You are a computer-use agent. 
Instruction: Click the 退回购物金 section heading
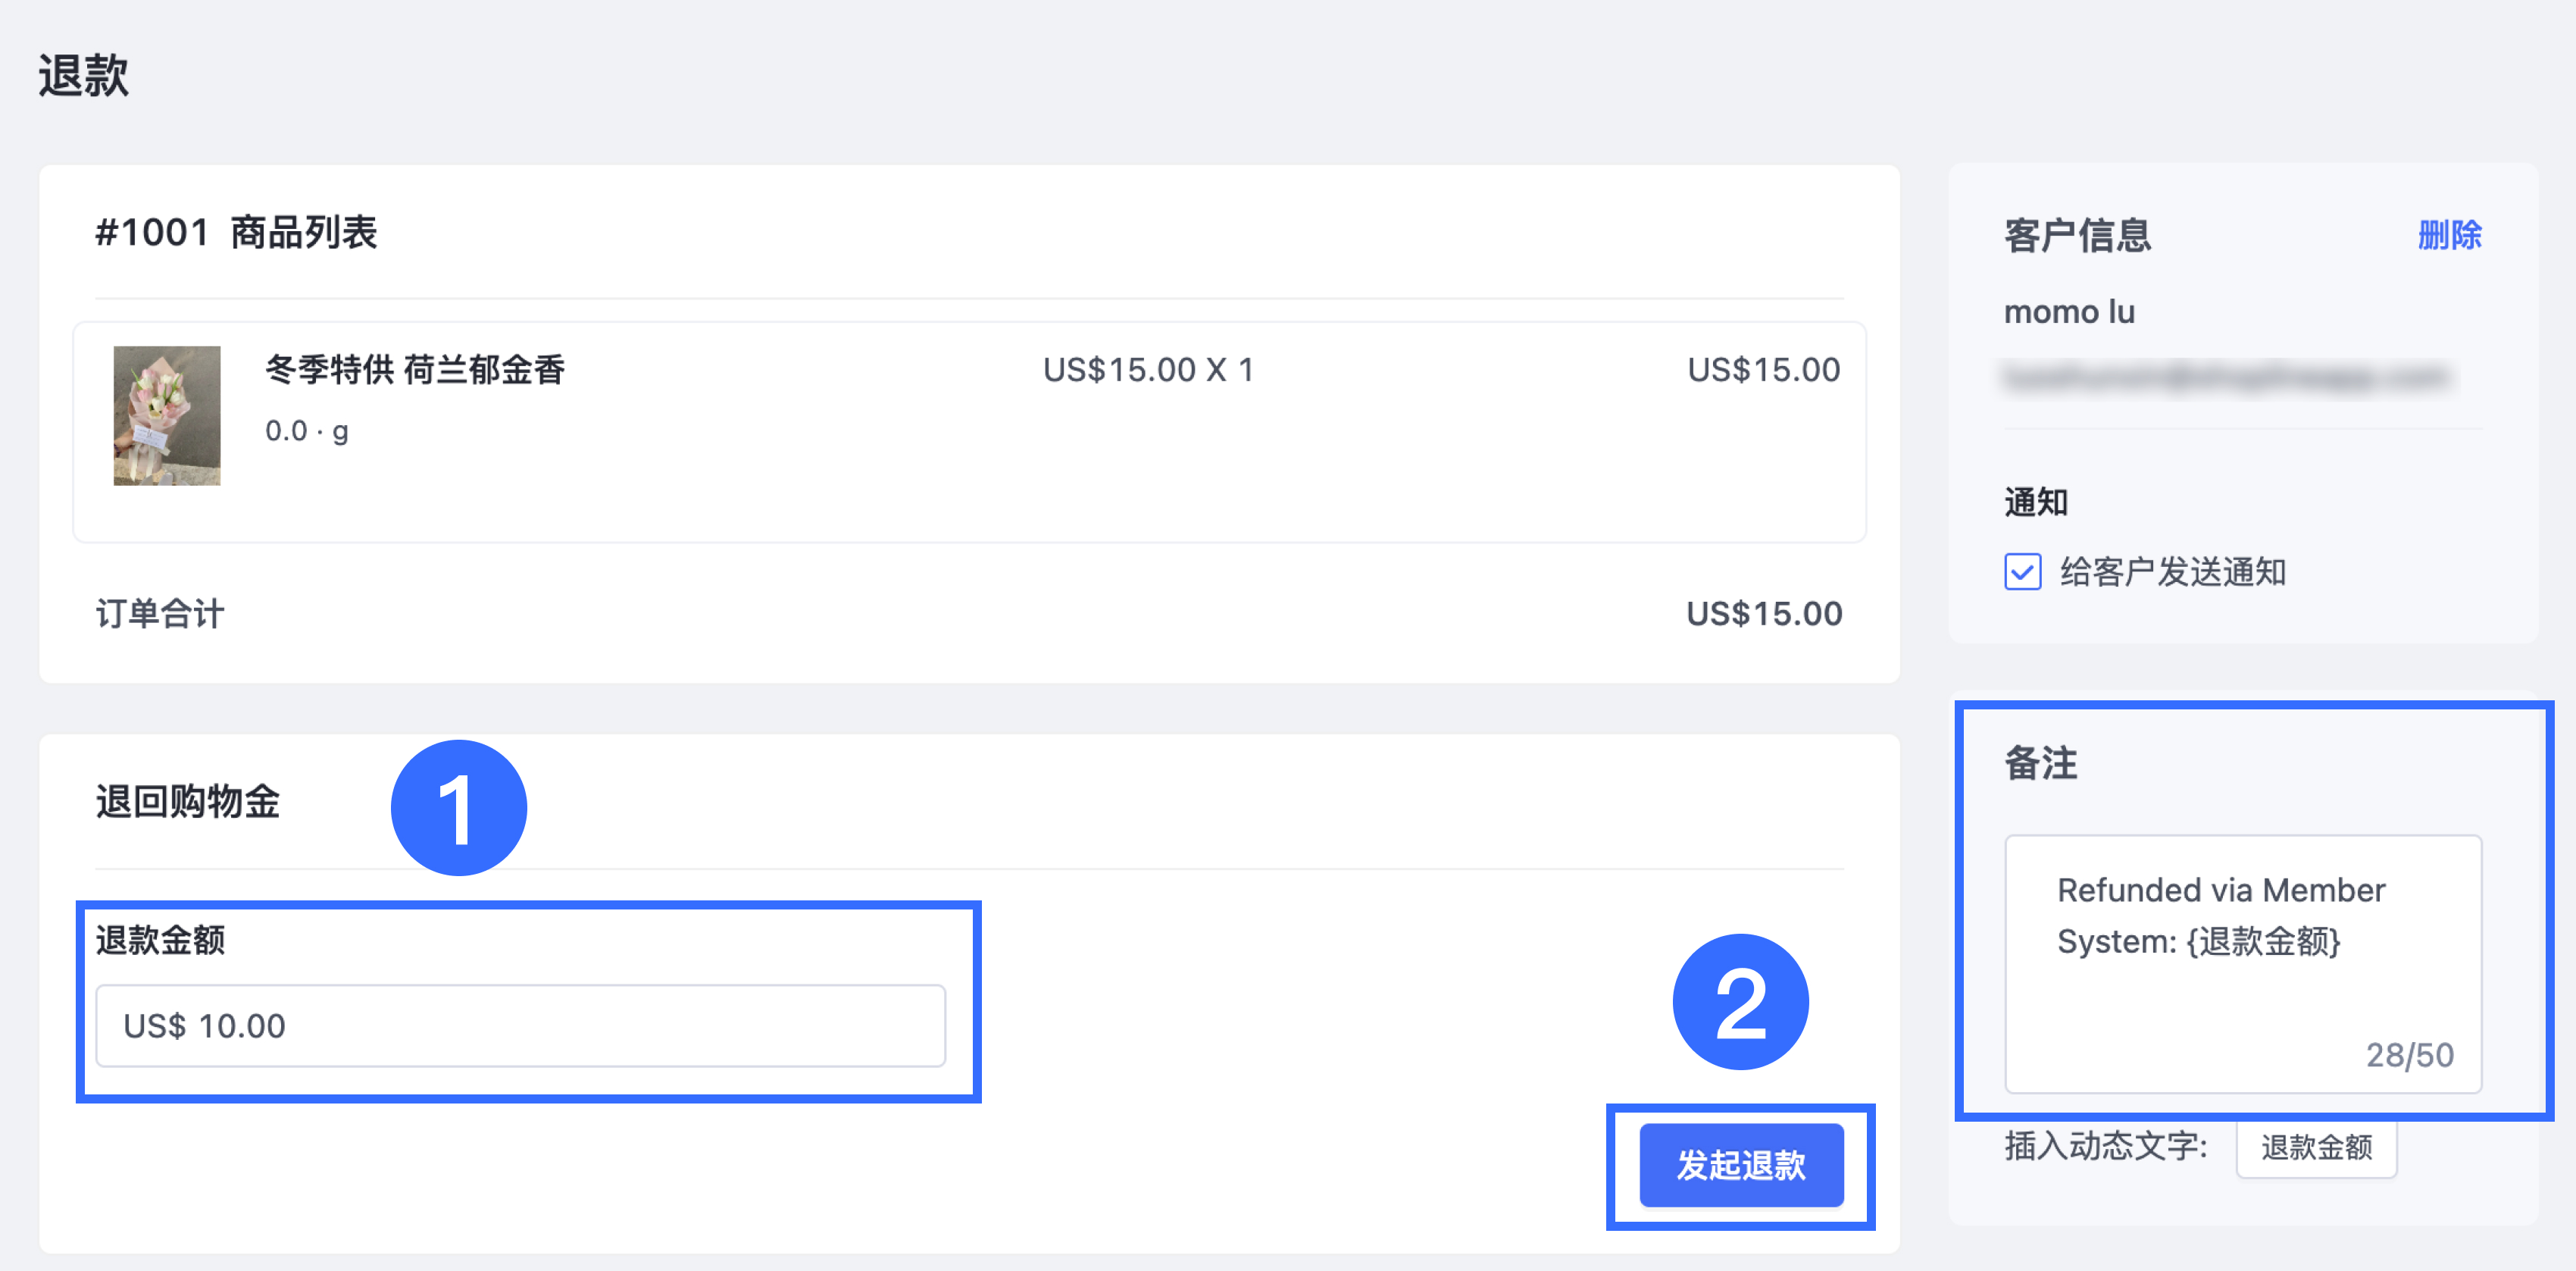point(188,802)
